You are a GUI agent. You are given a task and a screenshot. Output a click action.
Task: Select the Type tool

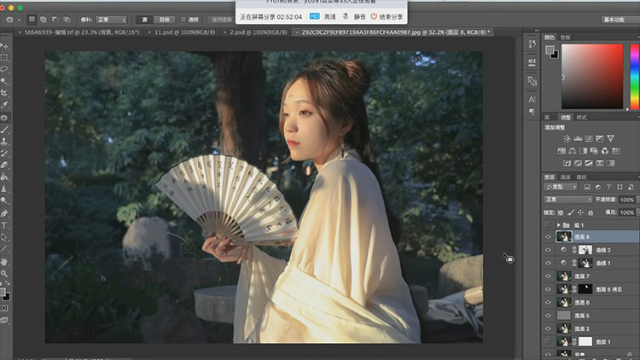point(4,225)
